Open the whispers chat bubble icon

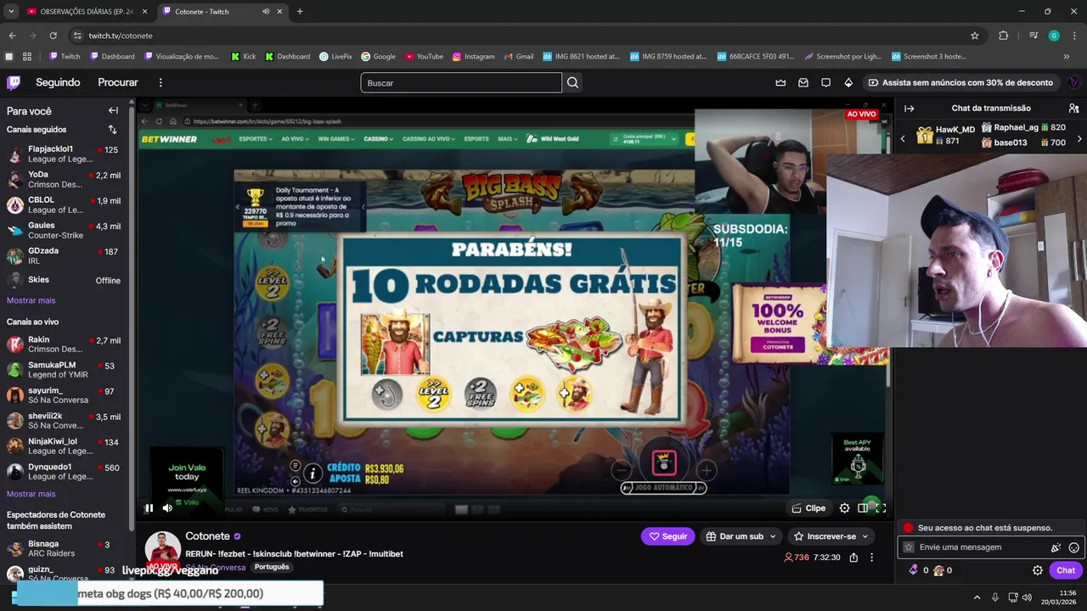point(825,82)
